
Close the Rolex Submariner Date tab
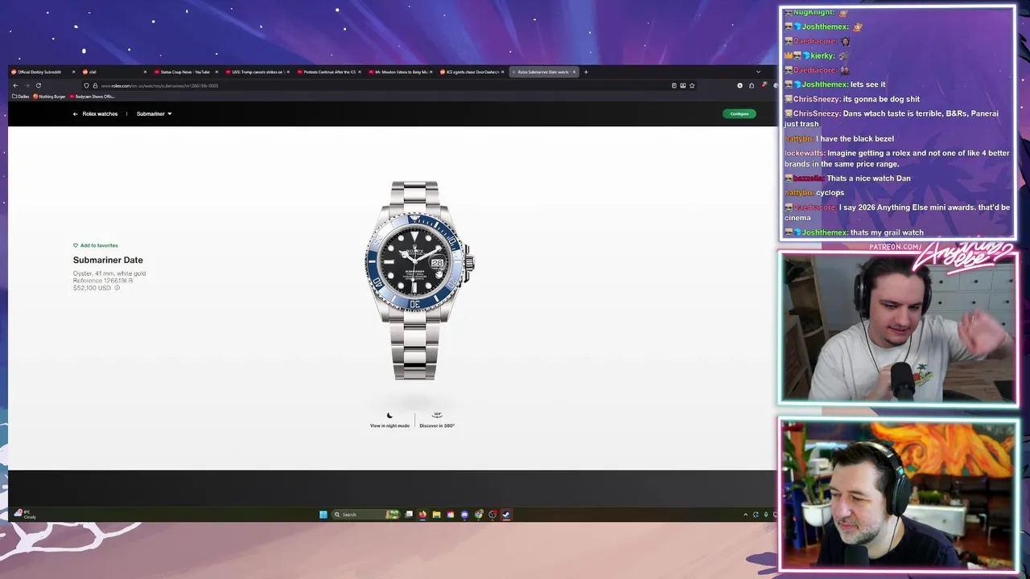coord(574,72)
